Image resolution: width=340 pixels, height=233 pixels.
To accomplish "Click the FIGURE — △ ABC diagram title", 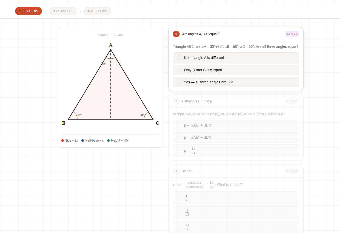I will pyautogui.click(x=110, y=35).
